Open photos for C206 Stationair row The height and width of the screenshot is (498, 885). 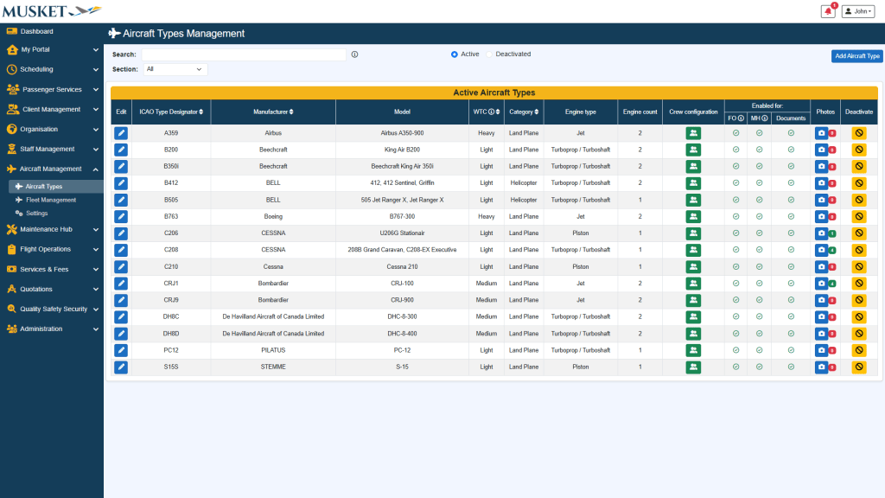tap(821, 233)
